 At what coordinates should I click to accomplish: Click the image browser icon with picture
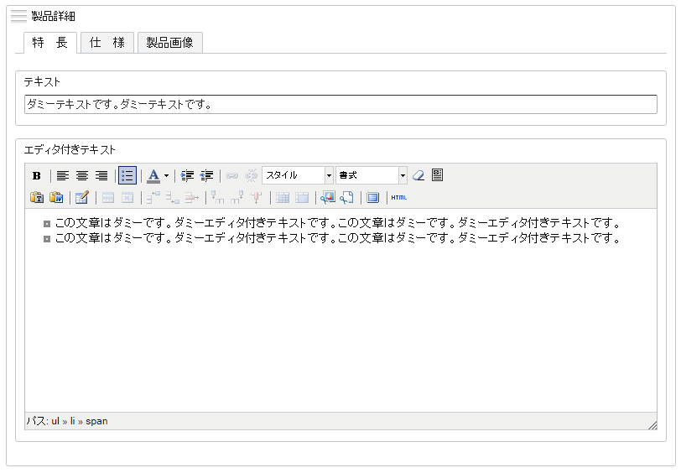pyautogui.click(x=327, y=198)
